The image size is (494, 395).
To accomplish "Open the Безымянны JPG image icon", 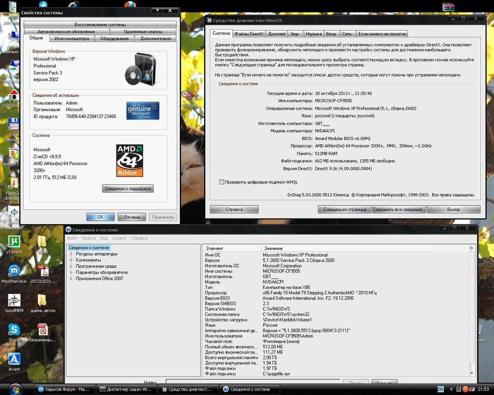I will (x=43, y=330).
